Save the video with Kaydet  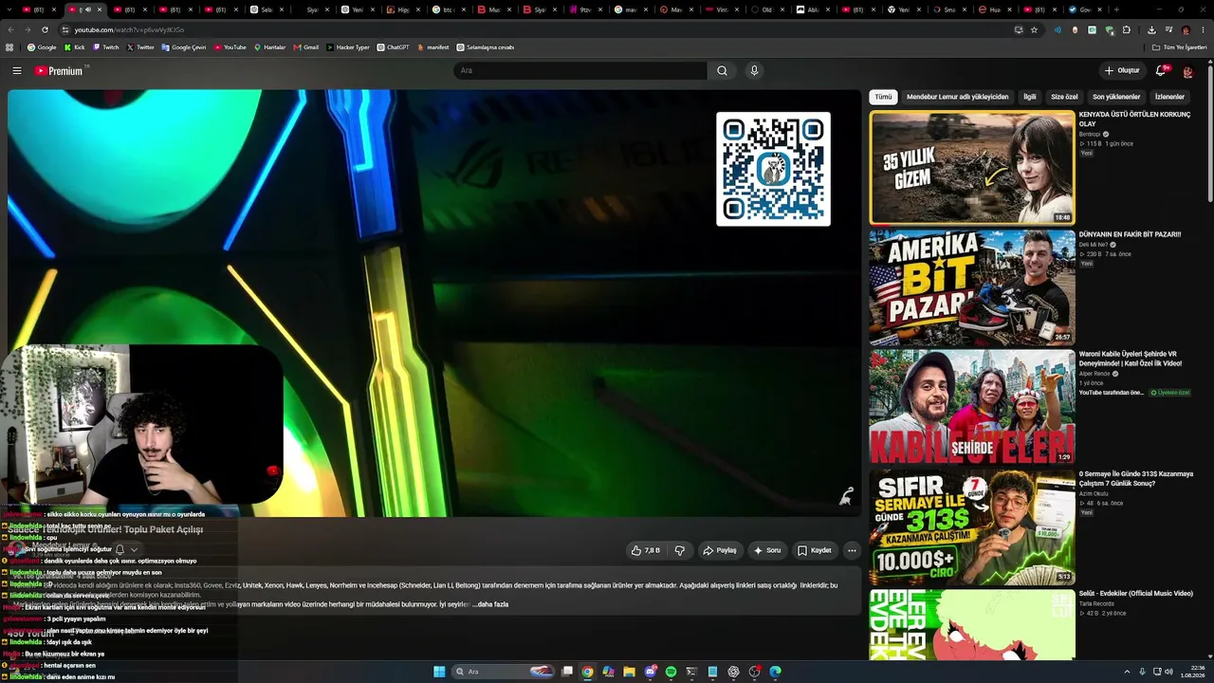point(815,550)
